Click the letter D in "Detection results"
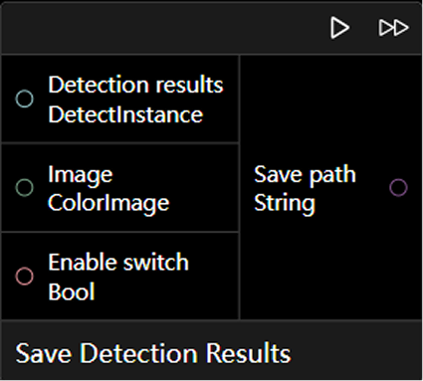Image resolution: width=423 pixels, height=381 pixels. (x=56, y=85)
